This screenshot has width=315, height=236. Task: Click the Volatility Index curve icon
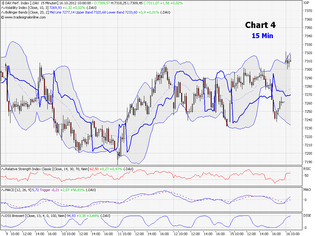point(2,7)
